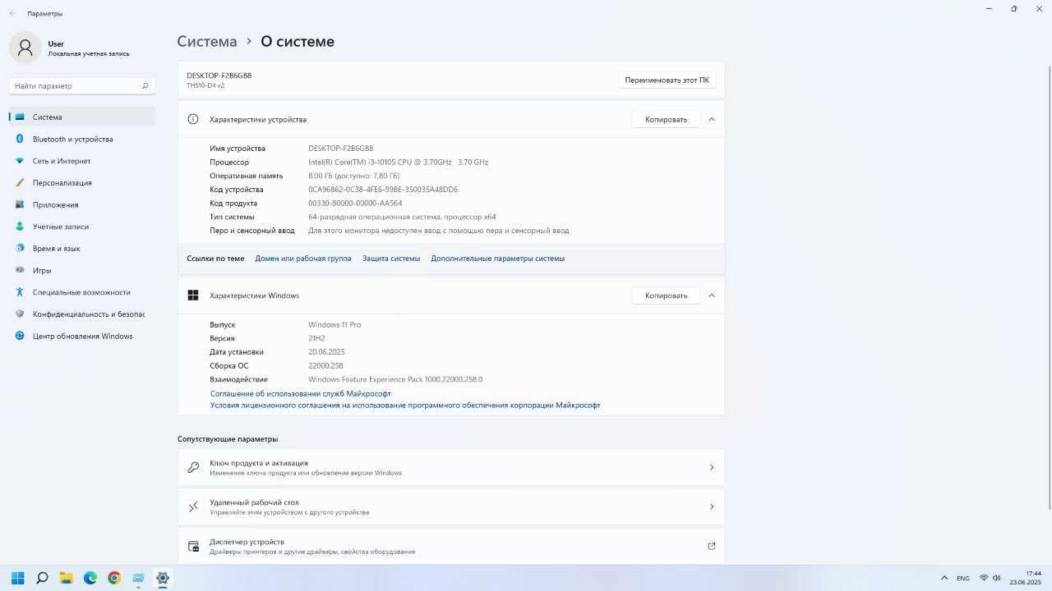Select device name value DESKTOP-F2B6GB8
The image size is (1052, 591).
click(340, 149)
